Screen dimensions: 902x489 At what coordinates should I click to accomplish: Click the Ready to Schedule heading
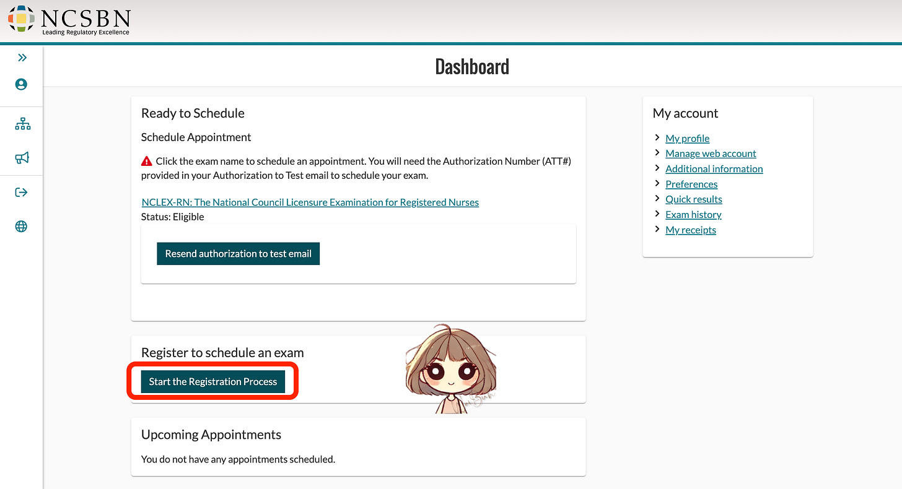193,113
